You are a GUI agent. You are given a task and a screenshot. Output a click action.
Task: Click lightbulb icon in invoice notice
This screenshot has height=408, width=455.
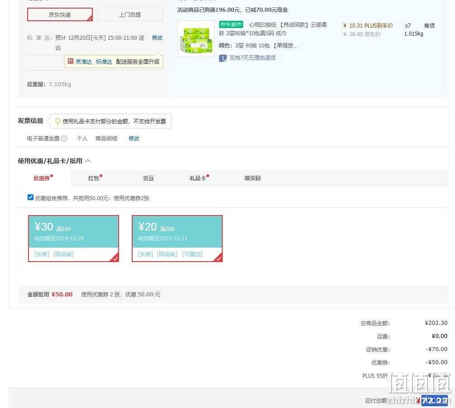click(x=58, y=121)
